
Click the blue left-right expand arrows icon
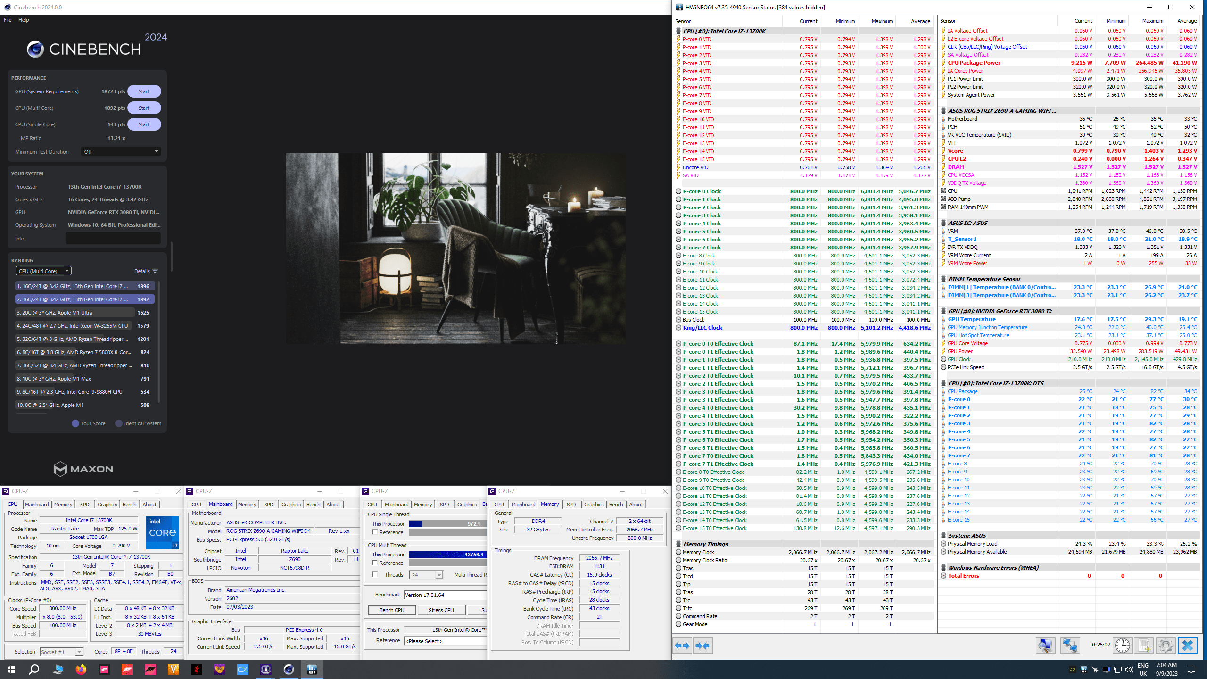pyautogui.click(x=682, y=646)
